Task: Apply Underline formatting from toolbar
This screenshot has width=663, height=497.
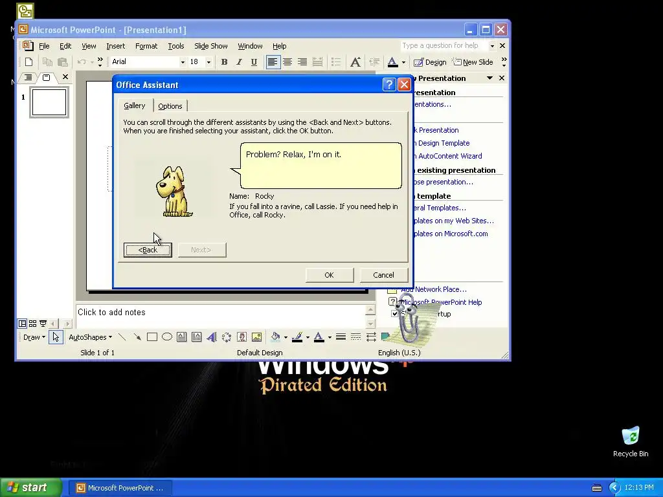Action: click(254, 62)
